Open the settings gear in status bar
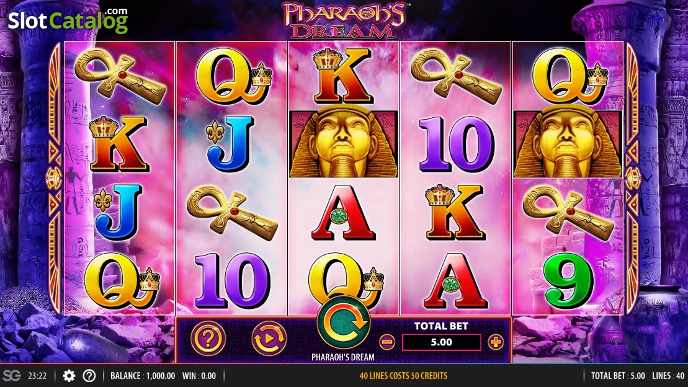This screenshot has width=688, height=387. pos(69,376)
